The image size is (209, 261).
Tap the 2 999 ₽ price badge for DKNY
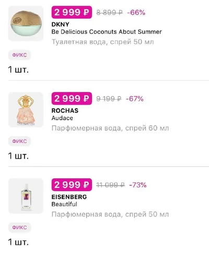point(72,12)
